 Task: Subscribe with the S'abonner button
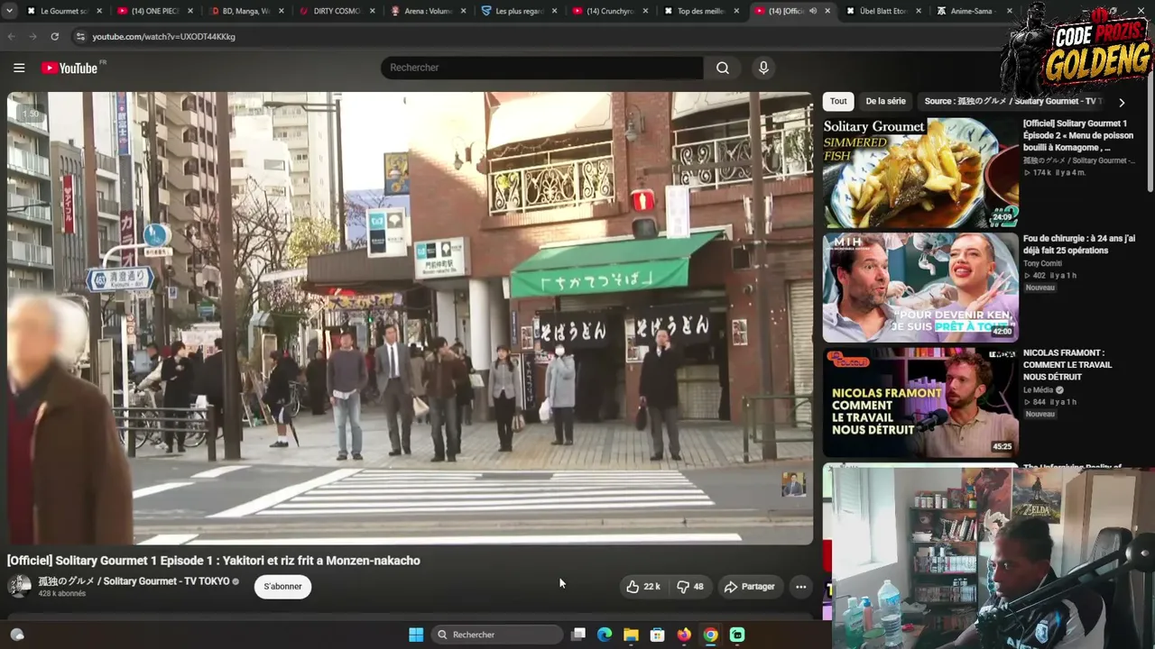(x=282, y=587)
